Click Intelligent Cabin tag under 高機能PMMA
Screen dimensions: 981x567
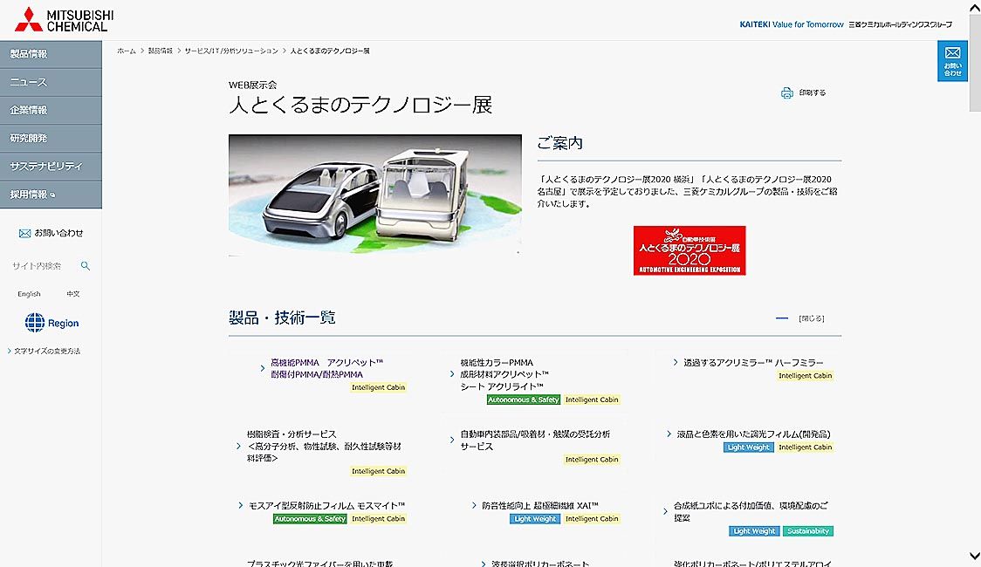point(378,387)
